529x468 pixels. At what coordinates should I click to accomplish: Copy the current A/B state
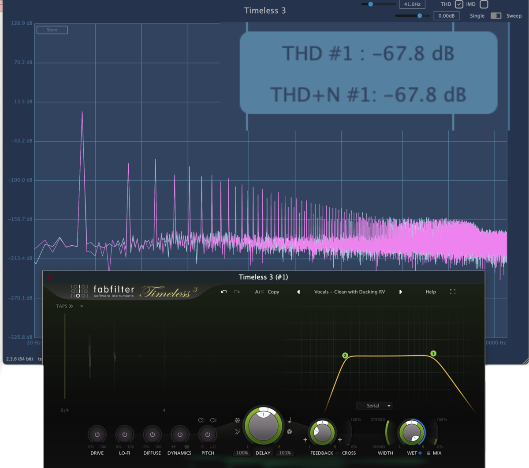pos(273,292)
